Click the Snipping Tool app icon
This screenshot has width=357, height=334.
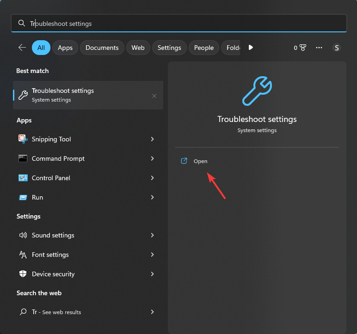click(23, 139)
